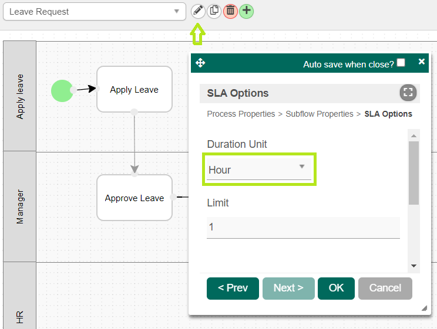The height and width of the screenshot is (329, 437).
Task: Open the Leave Request process dropdown
Action: click(94, 12)
